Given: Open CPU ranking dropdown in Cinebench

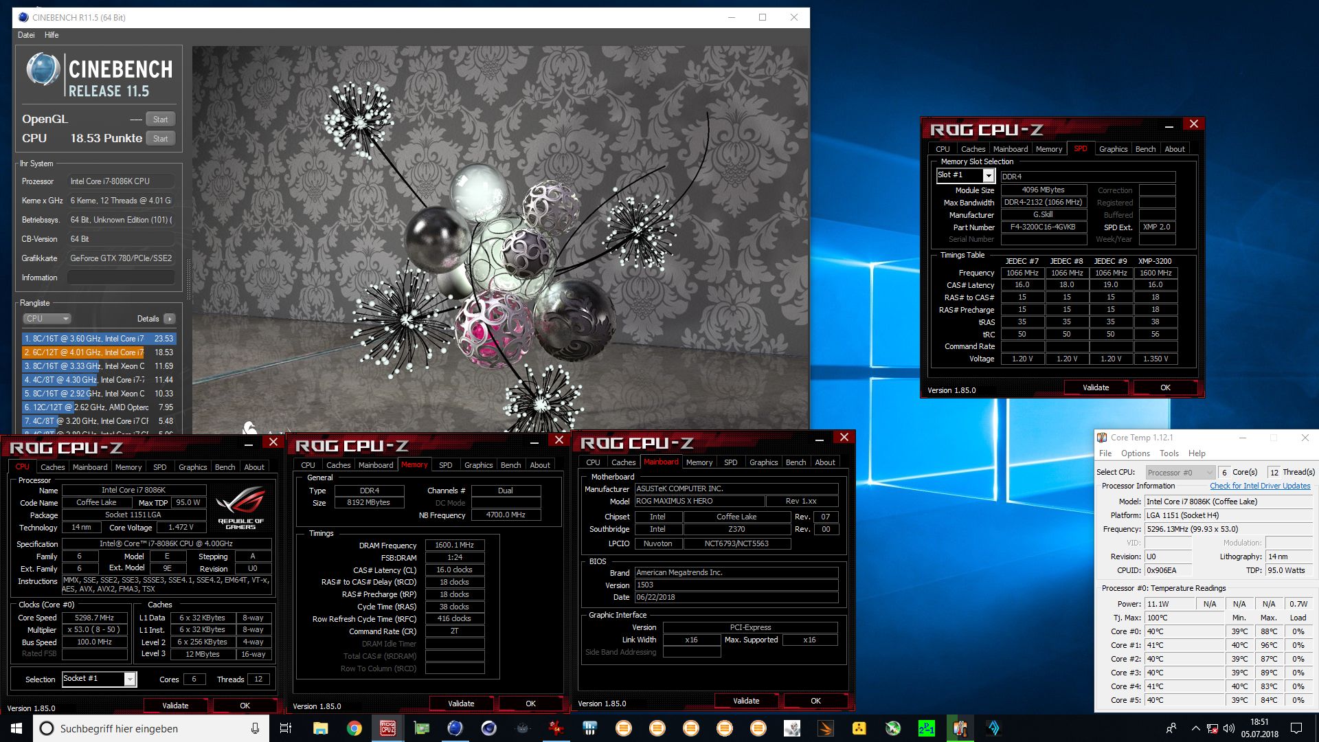Looking at the screenshot, I should [47, 319].
